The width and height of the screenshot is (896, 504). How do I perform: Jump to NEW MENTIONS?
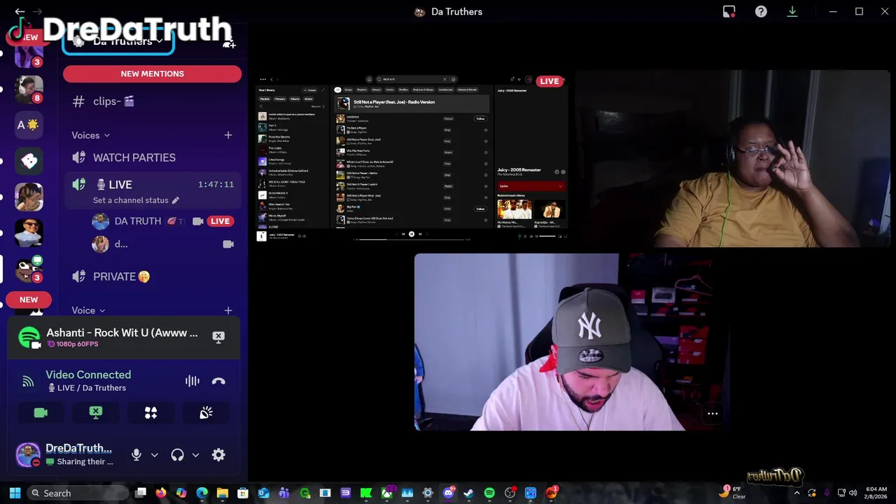tap(152, 73)
